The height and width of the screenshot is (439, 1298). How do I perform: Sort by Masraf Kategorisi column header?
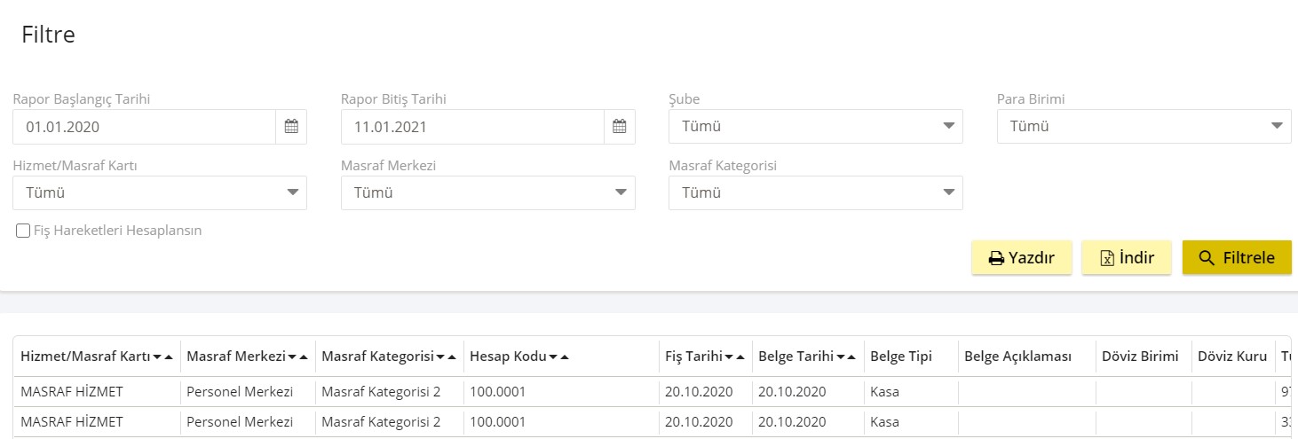[x=389, y=357]
